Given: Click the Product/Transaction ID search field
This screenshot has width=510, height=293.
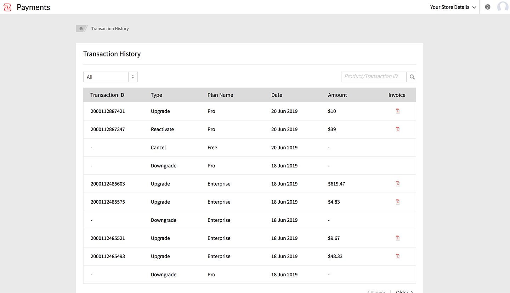Looking at the screenshot, I should [373, 77].
